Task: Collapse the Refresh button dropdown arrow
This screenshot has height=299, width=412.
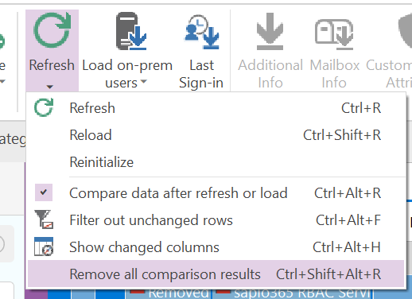Action: [x=50, y=87]
